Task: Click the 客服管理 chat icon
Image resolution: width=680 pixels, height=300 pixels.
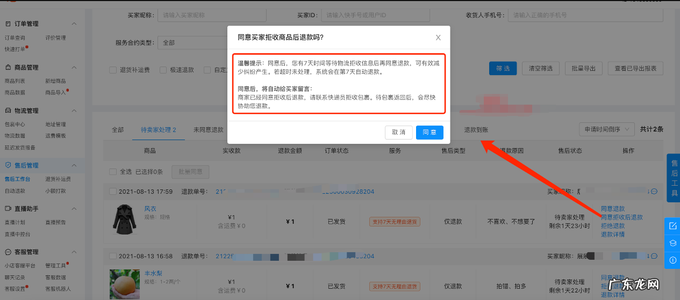Action: coord(8,252)
